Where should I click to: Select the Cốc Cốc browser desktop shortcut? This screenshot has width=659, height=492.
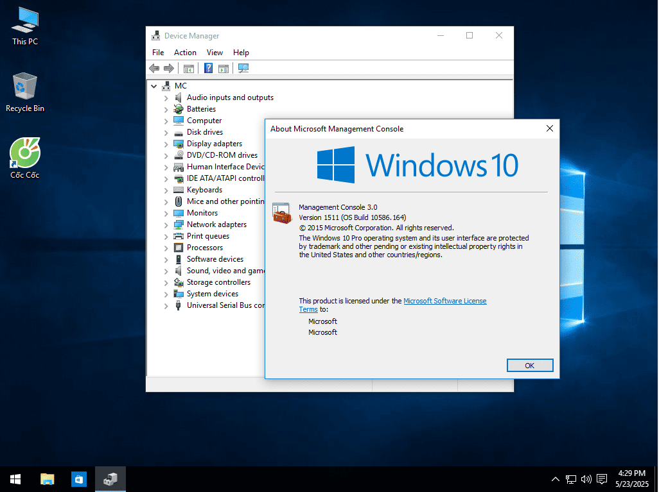point(25,158)
